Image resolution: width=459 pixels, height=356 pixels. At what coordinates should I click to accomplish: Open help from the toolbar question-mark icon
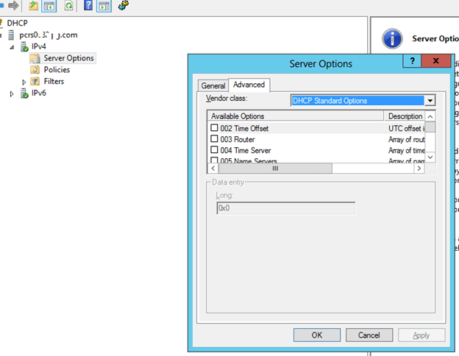88,6
